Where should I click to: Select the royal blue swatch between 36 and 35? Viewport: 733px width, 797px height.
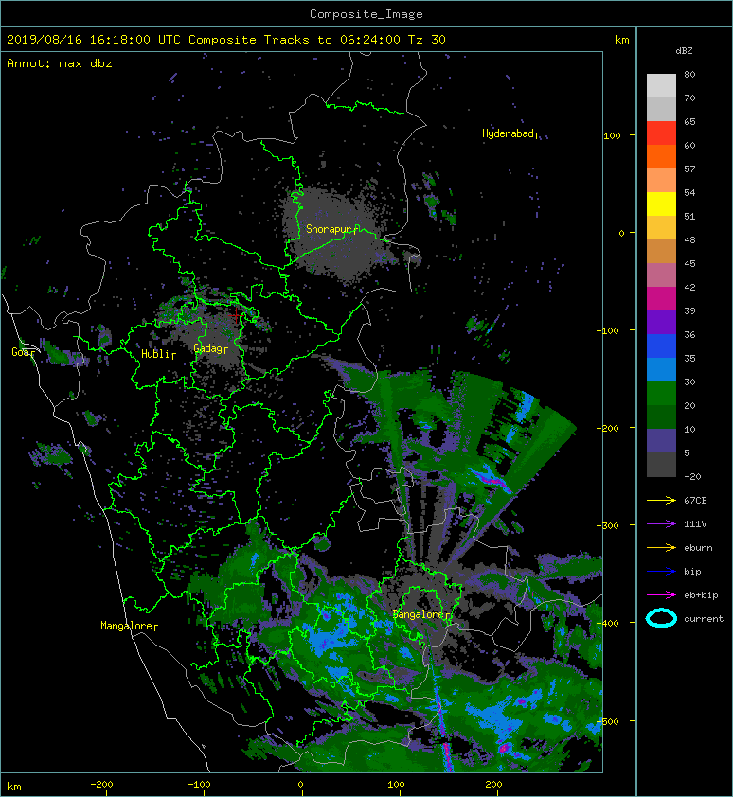[661, 346]
